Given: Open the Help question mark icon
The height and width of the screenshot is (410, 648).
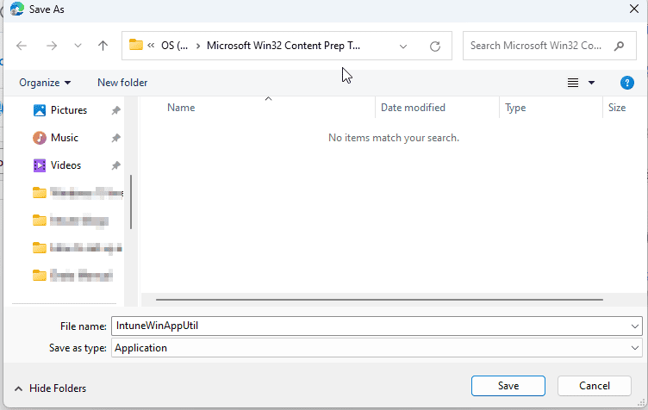Looking at the screenshot, I should (x=627, y=83).
